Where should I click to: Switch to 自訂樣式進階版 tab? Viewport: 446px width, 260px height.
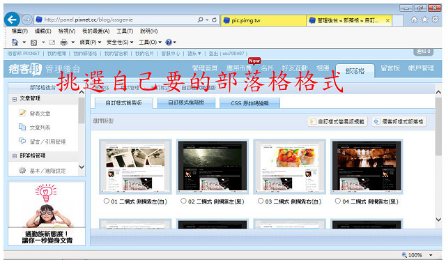(186, 102)
